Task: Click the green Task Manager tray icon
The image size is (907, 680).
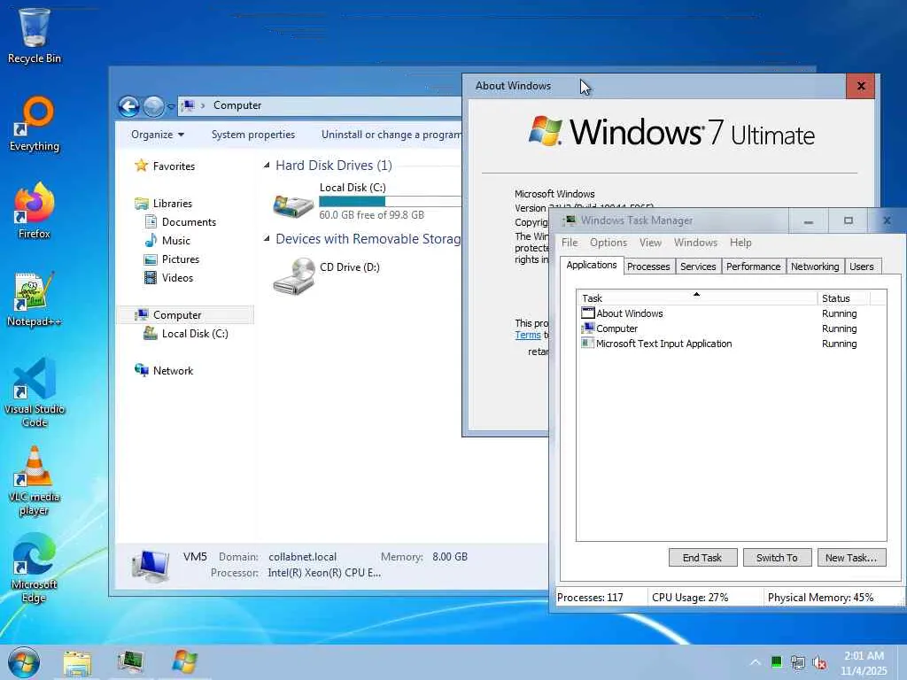Action: 776,662
